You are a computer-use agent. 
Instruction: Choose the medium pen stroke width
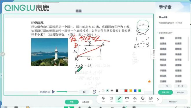(x=107, y=91)
